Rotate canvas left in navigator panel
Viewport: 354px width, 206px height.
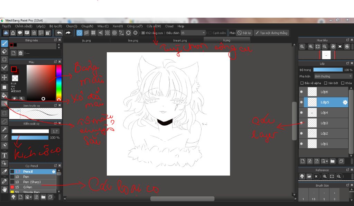pos(333,47)
